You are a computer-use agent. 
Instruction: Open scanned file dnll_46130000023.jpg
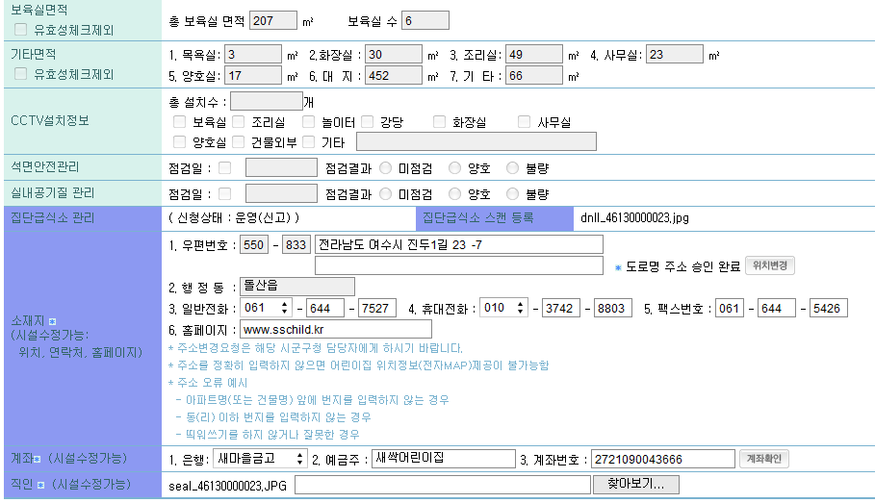click(634, 218)
